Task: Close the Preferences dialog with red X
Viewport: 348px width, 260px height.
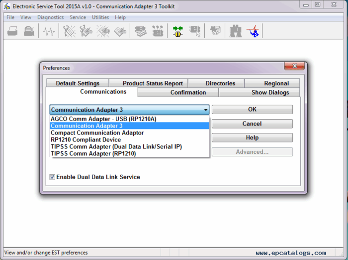Action: click(x=294, y=66)
